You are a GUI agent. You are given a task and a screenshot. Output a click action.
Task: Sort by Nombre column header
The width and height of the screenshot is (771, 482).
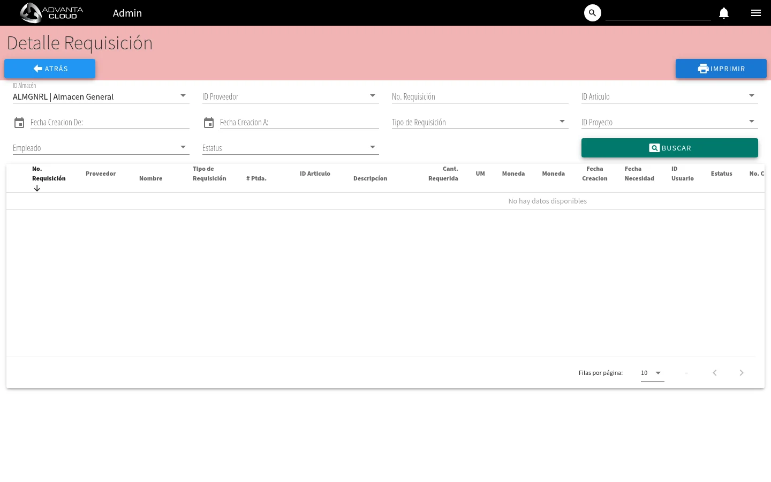coord(150,178)
